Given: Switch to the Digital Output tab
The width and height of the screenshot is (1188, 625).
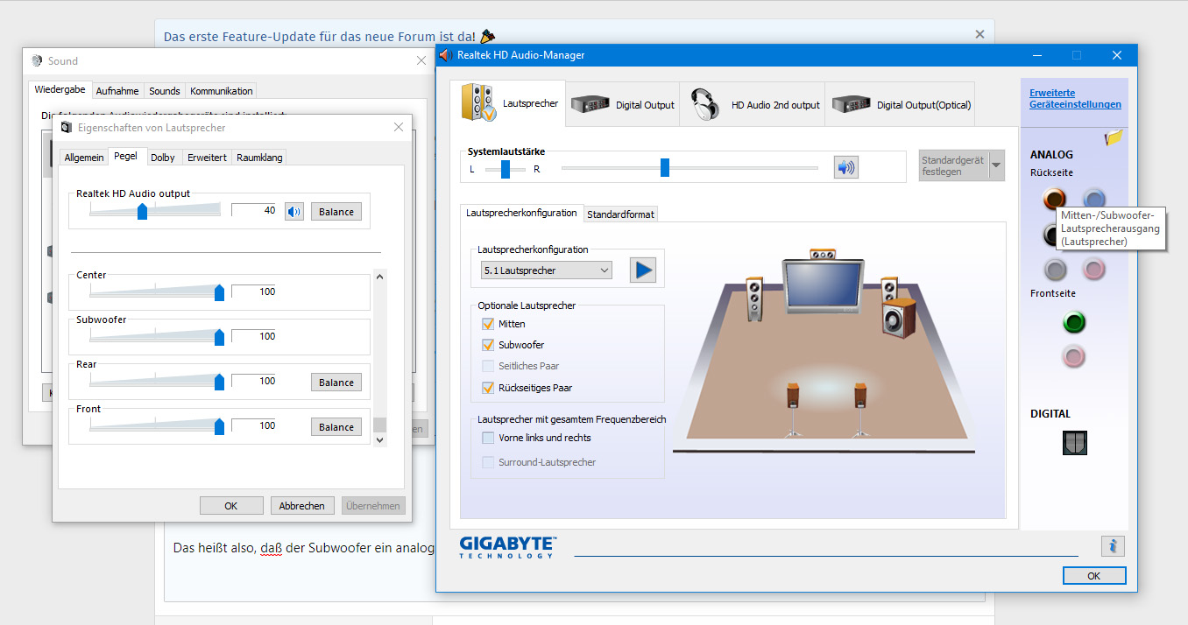Looking at the screenshot, I should click(623, 105).
